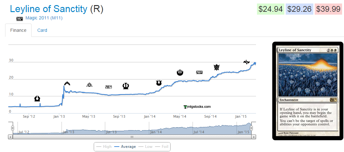Viewport: 344px width, 152px height.
Task: Switch to the Card tab
Action: [42, 30]
